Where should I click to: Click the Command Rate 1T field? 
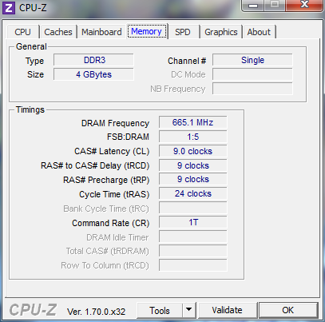192,222
